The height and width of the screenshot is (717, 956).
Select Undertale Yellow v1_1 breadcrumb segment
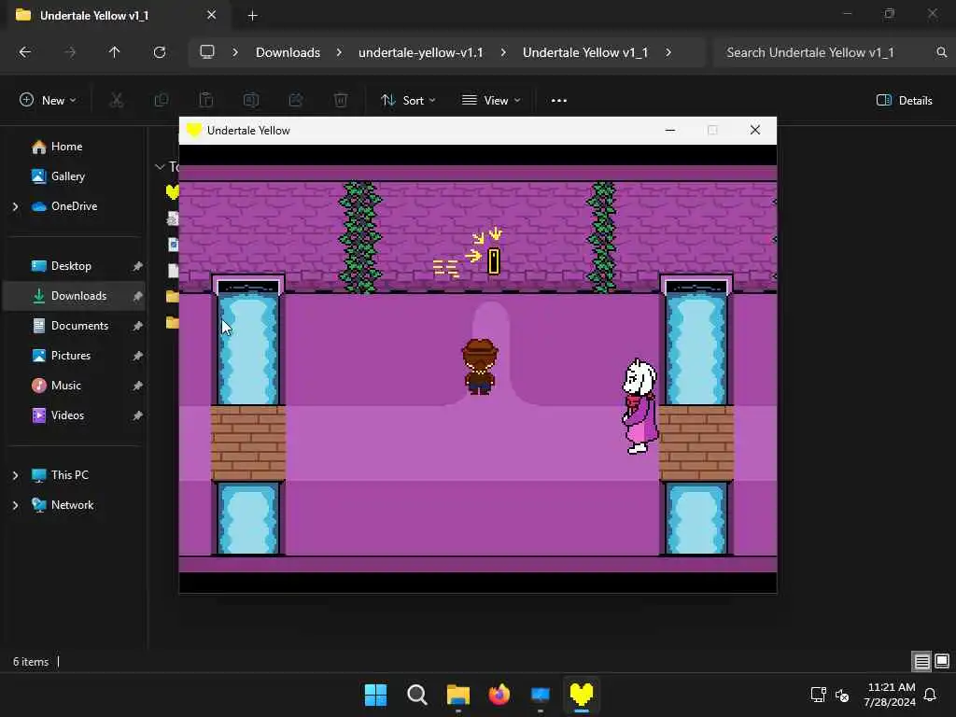pos(585,52)
